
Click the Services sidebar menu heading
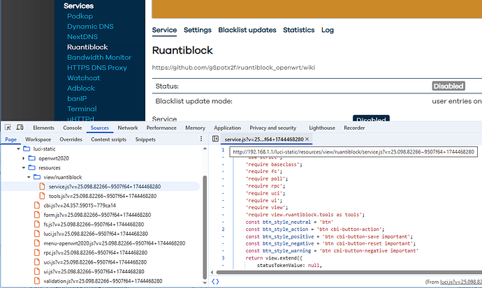[78, 6]
